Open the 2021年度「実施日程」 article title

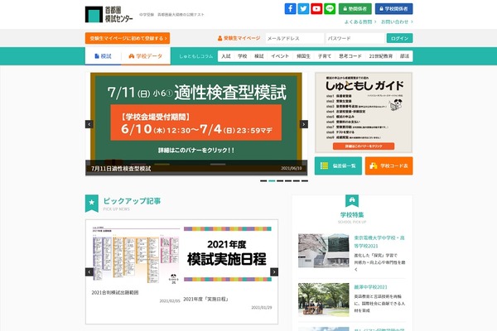click(x=206, y=299)
